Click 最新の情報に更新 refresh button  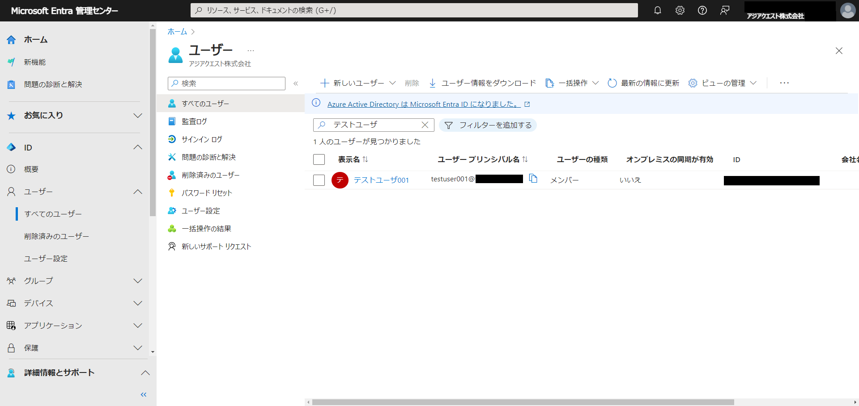click(643, 83)
